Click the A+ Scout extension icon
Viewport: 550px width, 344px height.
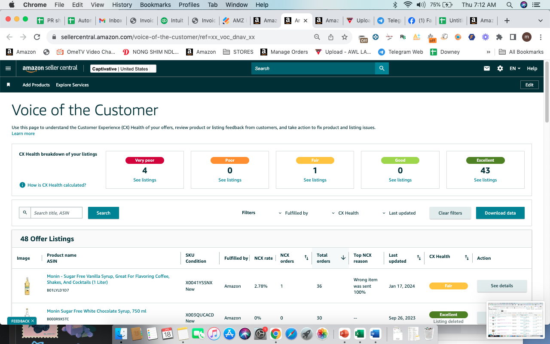[x=417, y=37]
